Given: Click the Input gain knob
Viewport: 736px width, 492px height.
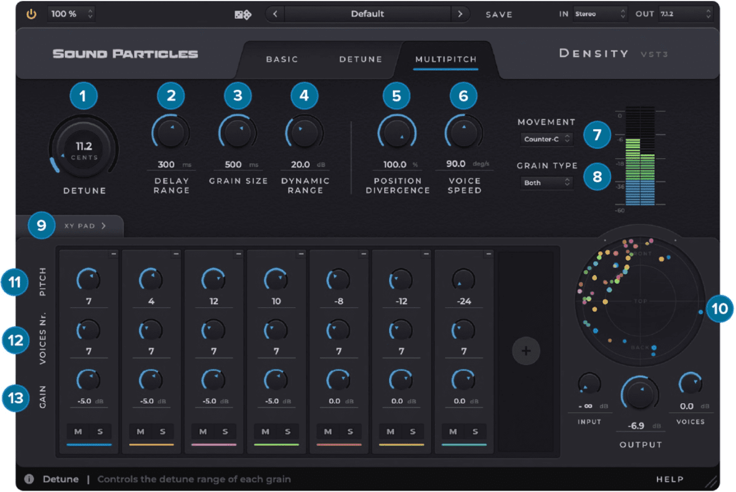Looking at the screenshot, I should (589, 384).
